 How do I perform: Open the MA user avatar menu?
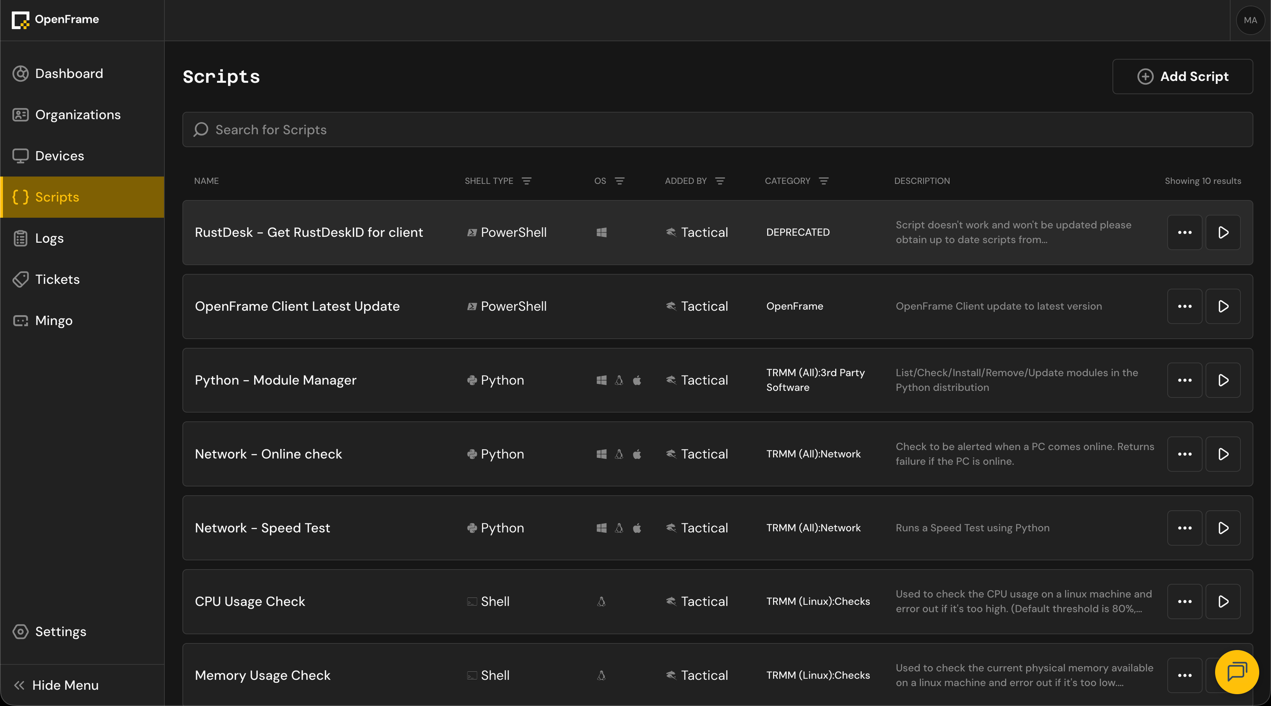(x=1250, y=20)
